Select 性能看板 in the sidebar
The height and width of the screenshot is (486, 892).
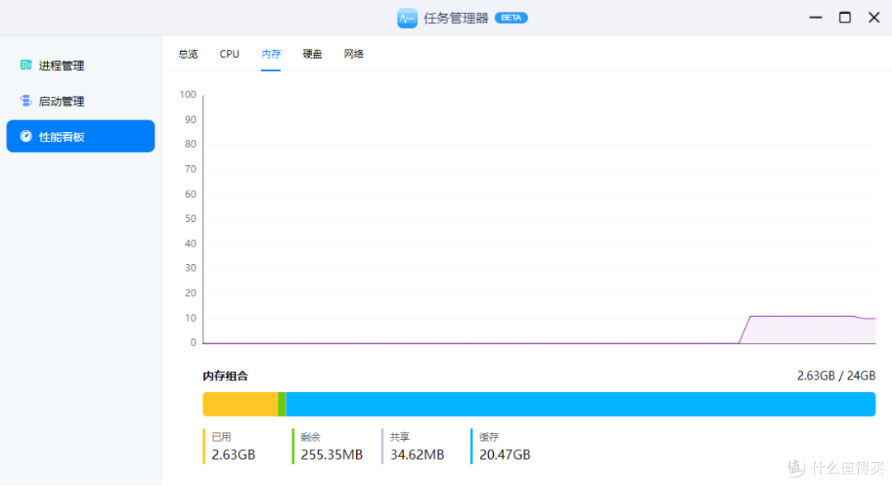click(x=80, y=136)
